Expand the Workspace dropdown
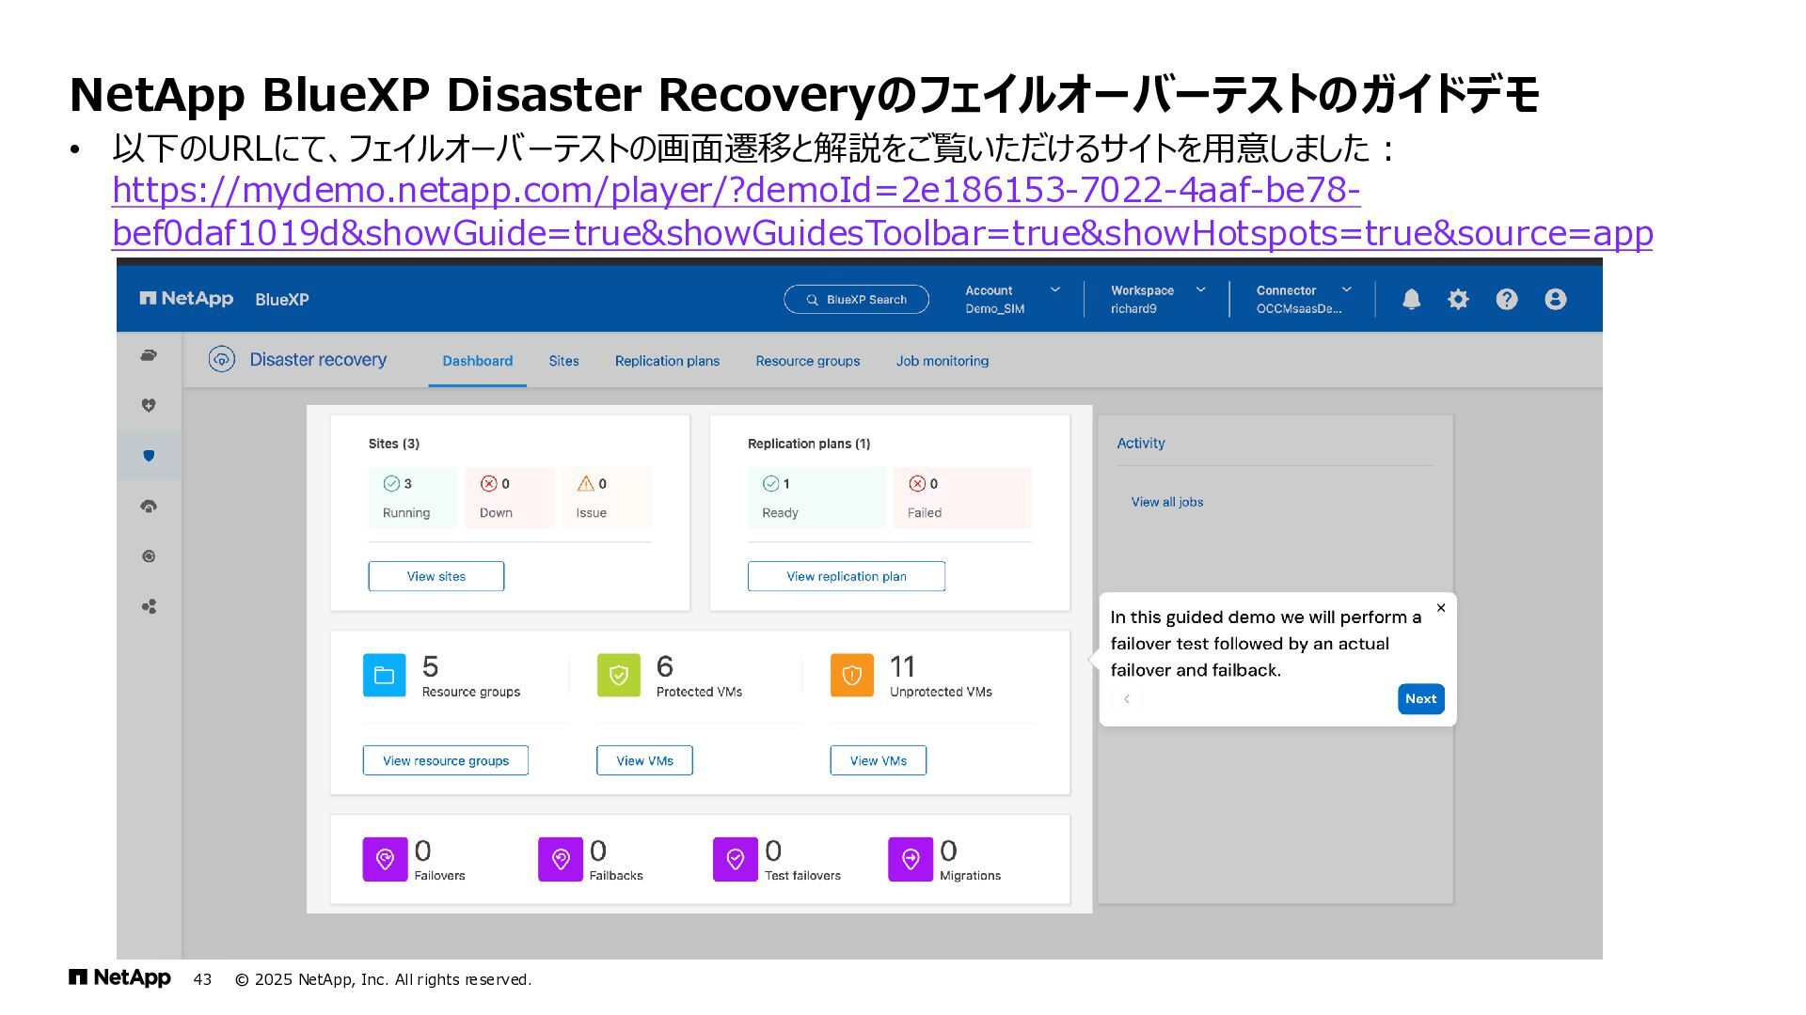This screenshot has width=1806, height=1015. point(1200,289)
